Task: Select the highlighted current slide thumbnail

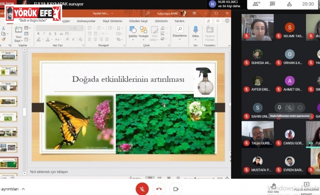Action: (9, 163)
